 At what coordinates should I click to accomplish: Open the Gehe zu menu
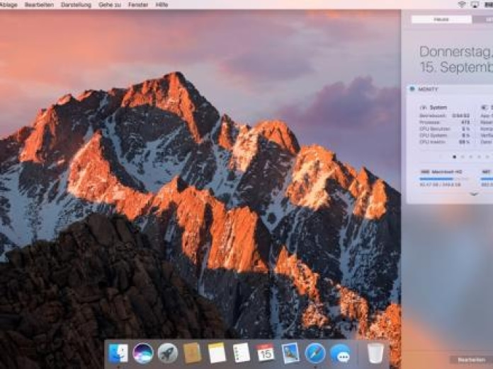click(x=109, y=5)
